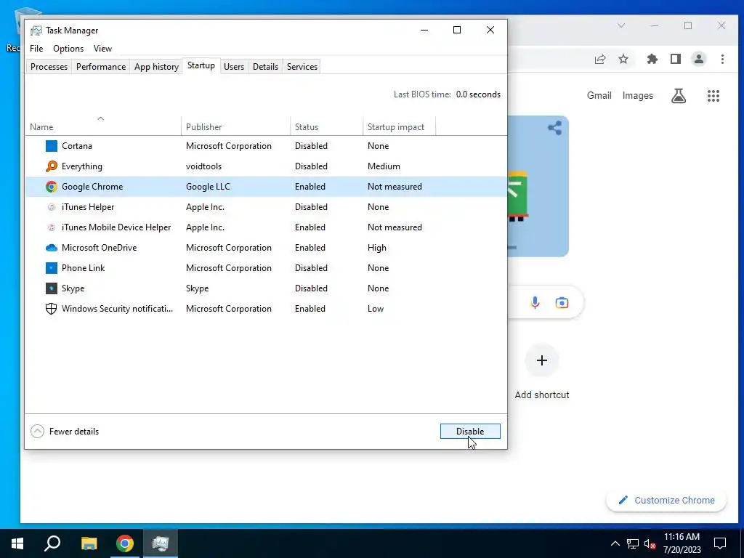Sort by Status column header
This screenshot has height=558, width=744.
[326, 126]
